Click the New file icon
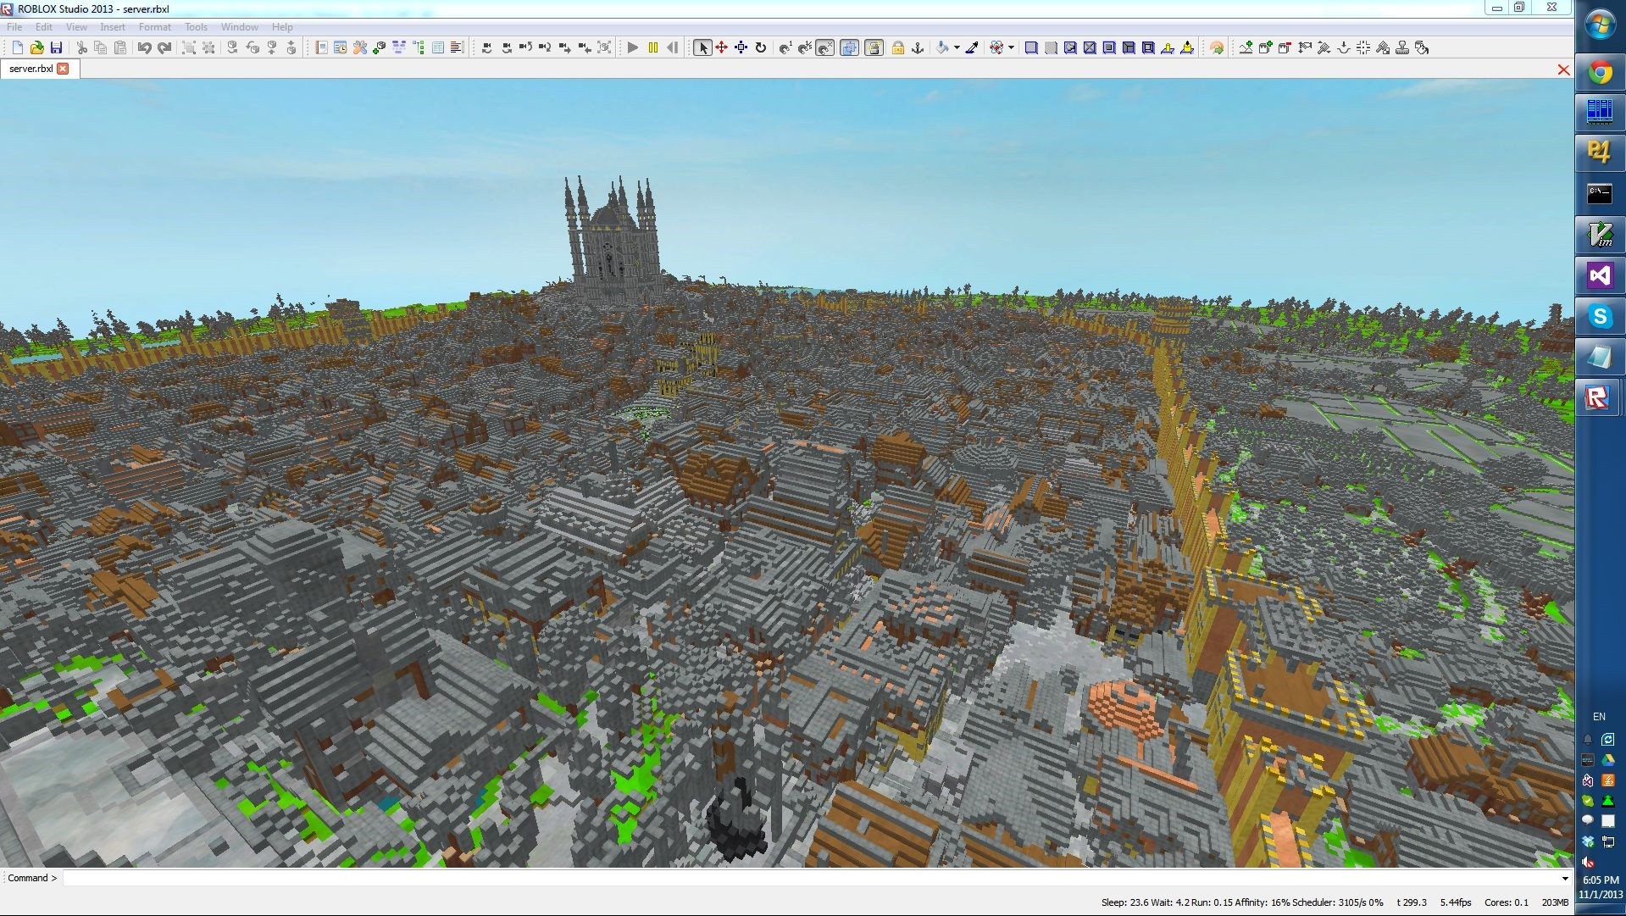1626x916 pixels. point(17,48)
